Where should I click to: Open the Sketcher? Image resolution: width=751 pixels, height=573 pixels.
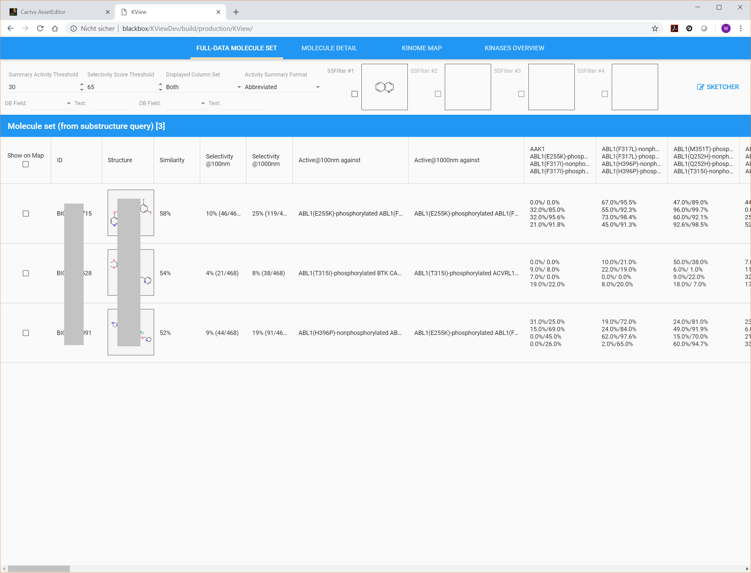point(718,87)
